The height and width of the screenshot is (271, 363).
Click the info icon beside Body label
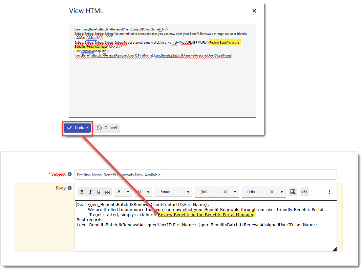[x=70, y=188]
